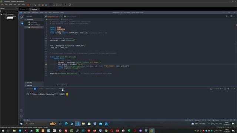
Task: Collapse the TELEGRAM folder in Explorer
Action: [x=30, y=20]
